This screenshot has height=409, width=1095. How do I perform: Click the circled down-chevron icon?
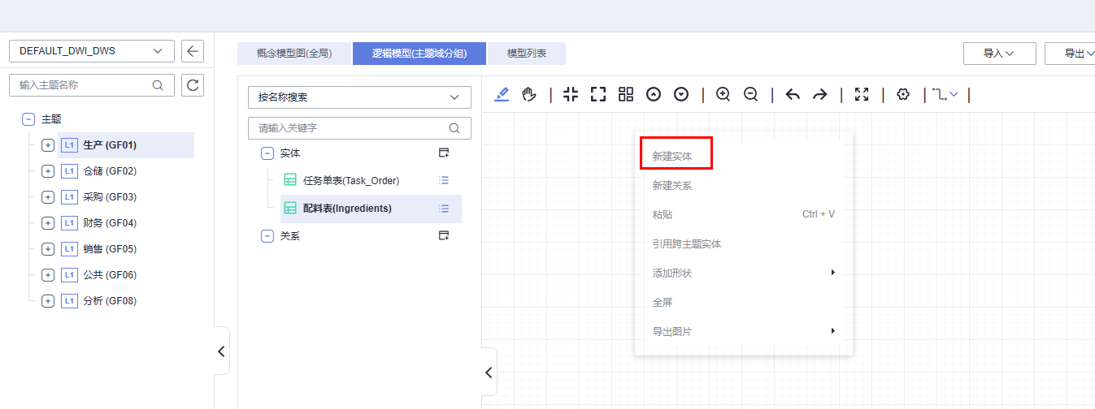(x=681, y=94)
